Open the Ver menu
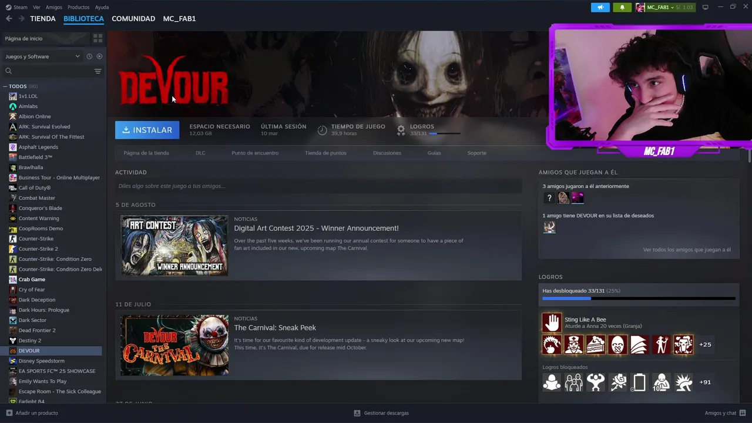The width and height of the screenshot is (752, 423). coord(36,7)
